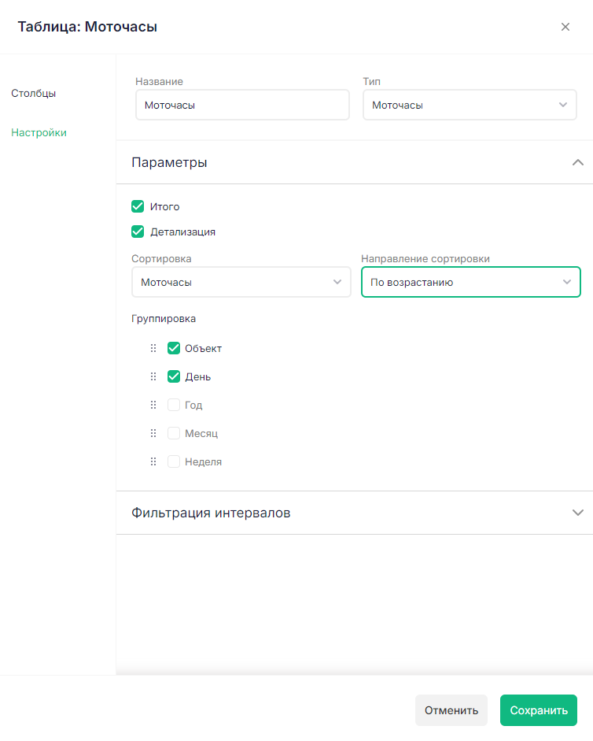
Task: Click drag handle beside Неделя grouping
Action: (153, 461)
